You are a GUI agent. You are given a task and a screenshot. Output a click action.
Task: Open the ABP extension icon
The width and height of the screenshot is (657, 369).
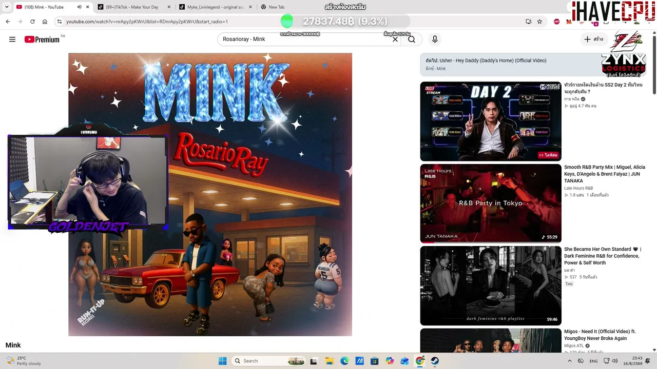tap(557, 22)
